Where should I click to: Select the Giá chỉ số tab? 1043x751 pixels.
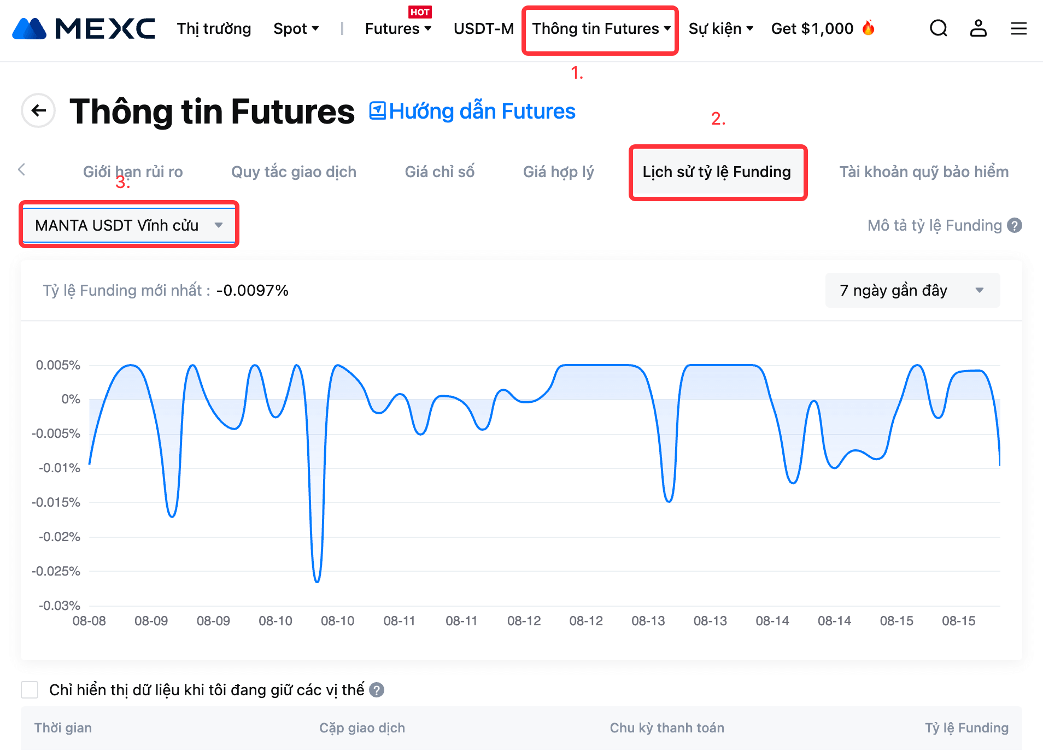pyautogui.click(x=440, y=172)
